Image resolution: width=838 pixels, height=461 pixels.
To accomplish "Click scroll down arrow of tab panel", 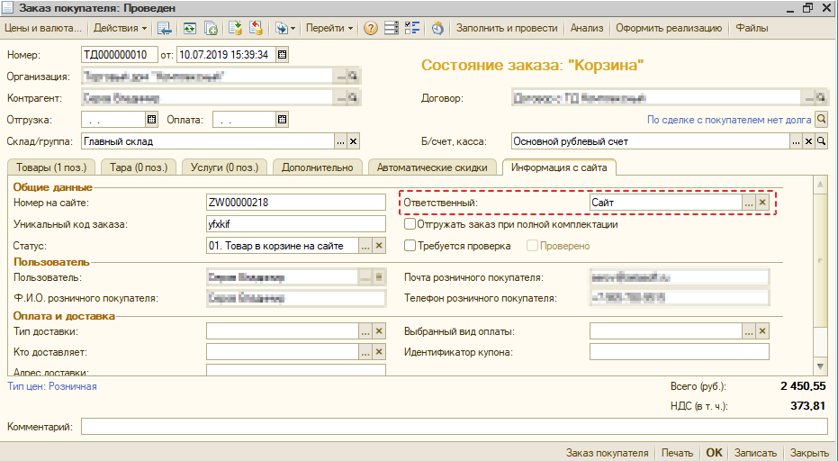I will [821, 366].
